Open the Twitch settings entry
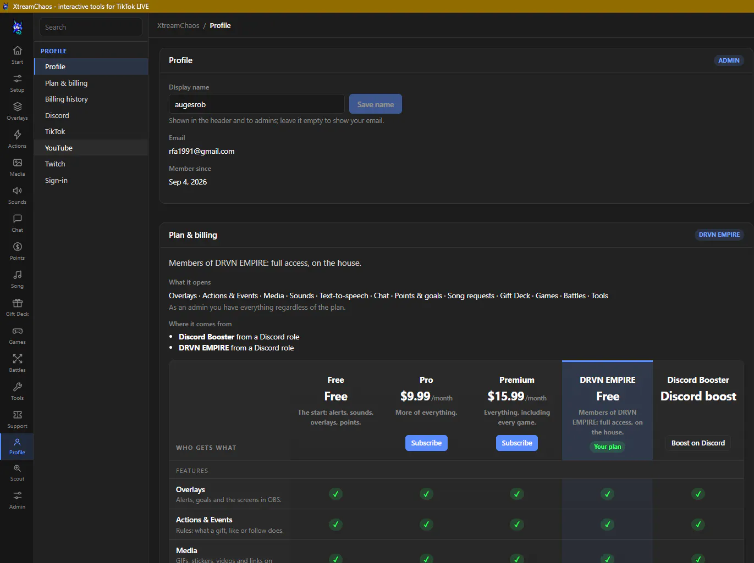The width and height of the screenshot is (754, 563). (91, 164)
